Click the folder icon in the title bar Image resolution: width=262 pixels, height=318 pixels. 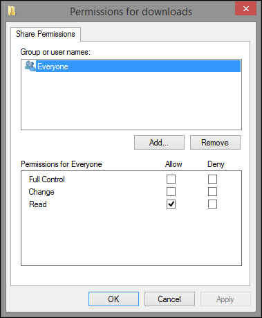(x=12, y=11)
